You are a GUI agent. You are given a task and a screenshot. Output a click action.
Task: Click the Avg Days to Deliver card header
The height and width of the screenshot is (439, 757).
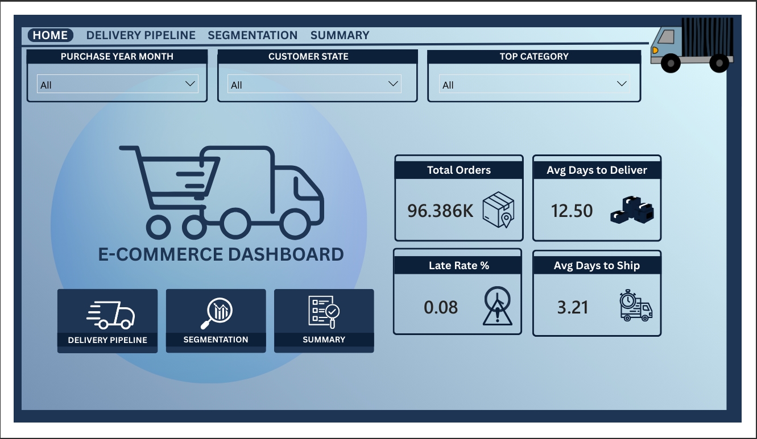[x=597, y=170]
